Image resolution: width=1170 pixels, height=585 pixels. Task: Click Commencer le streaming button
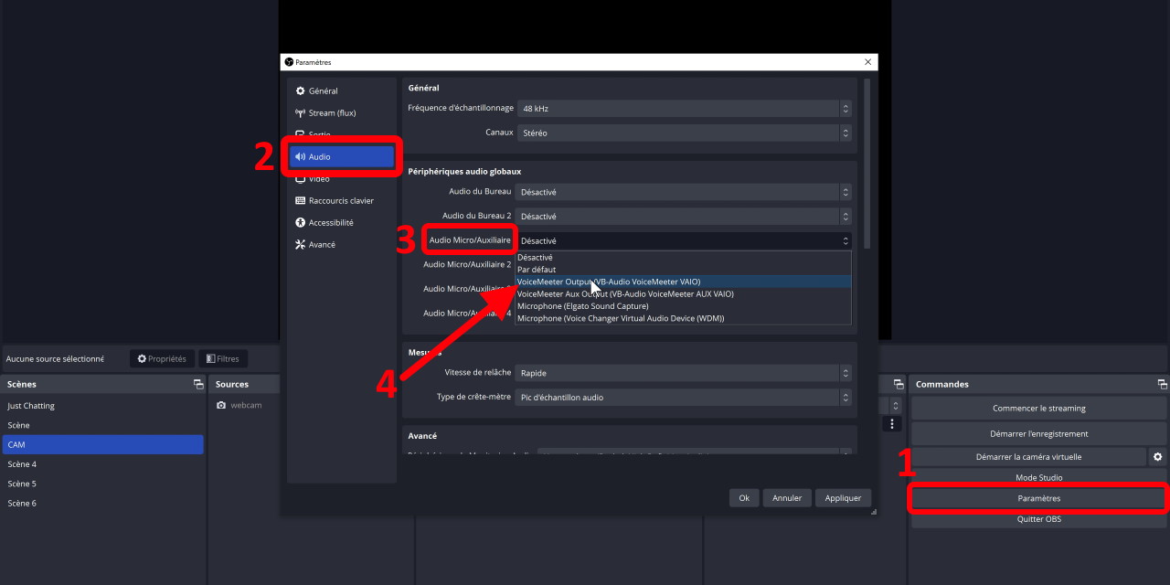point(1038,409)
